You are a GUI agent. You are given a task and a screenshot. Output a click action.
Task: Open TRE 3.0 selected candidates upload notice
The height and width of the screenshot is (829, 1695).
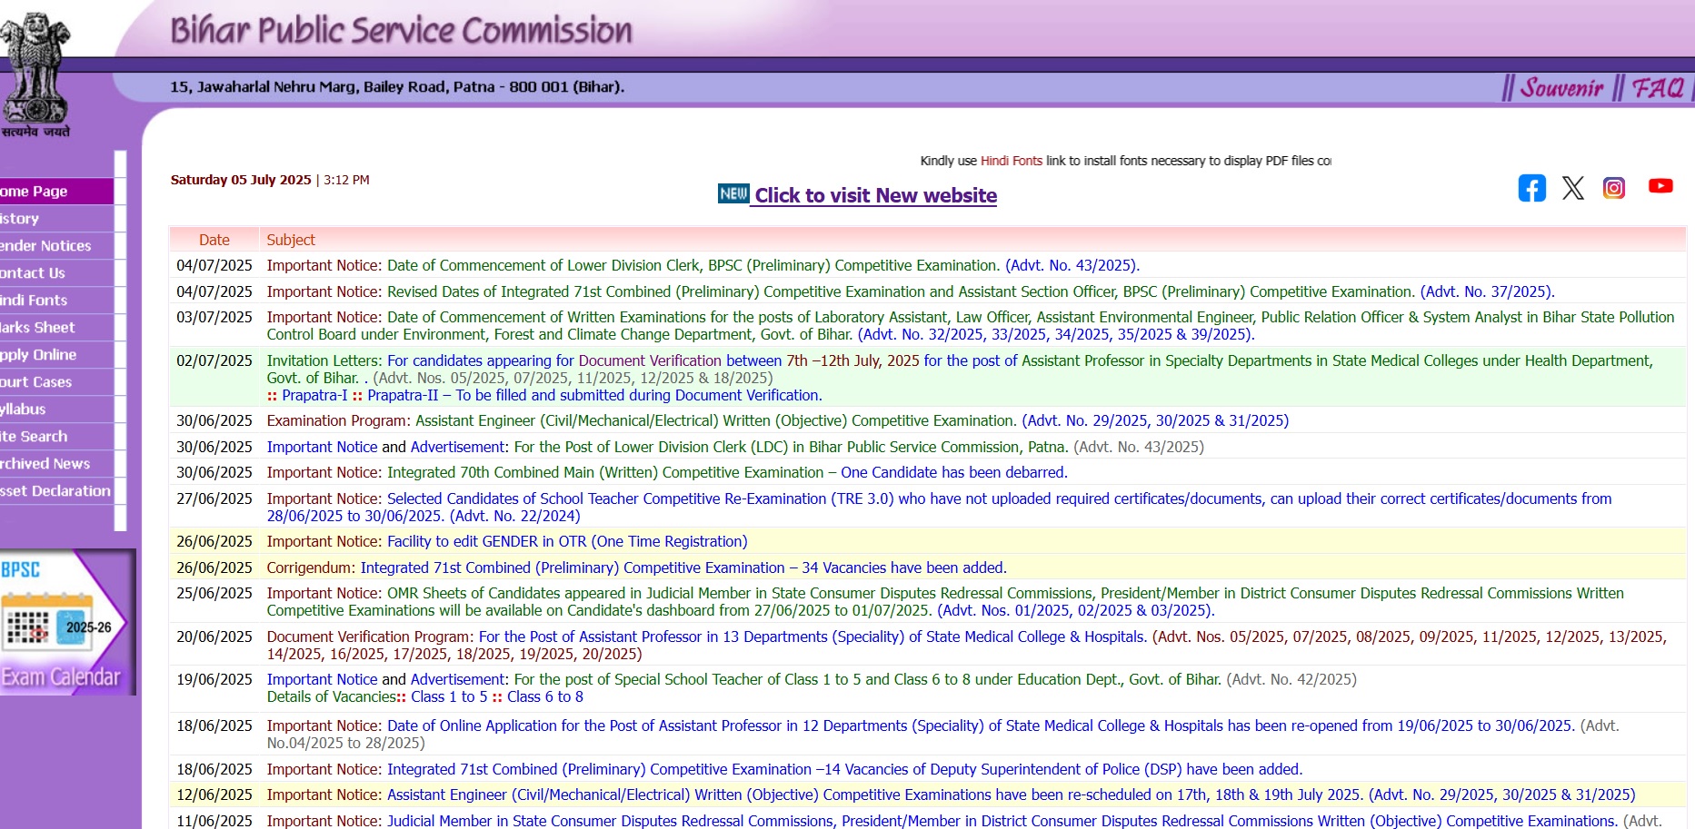click(939, 507)
